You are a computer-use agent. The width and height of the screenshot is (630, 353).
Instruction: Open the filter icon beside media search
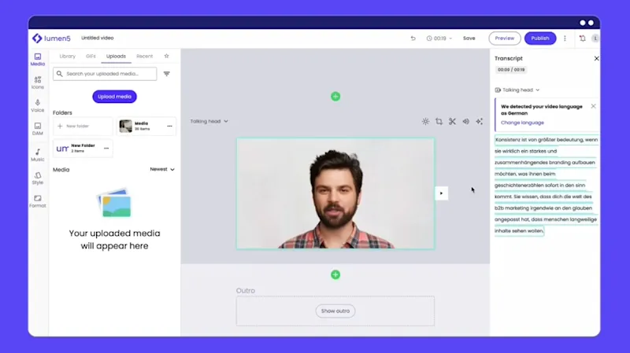pyautogui.click(x=167, y=74)
